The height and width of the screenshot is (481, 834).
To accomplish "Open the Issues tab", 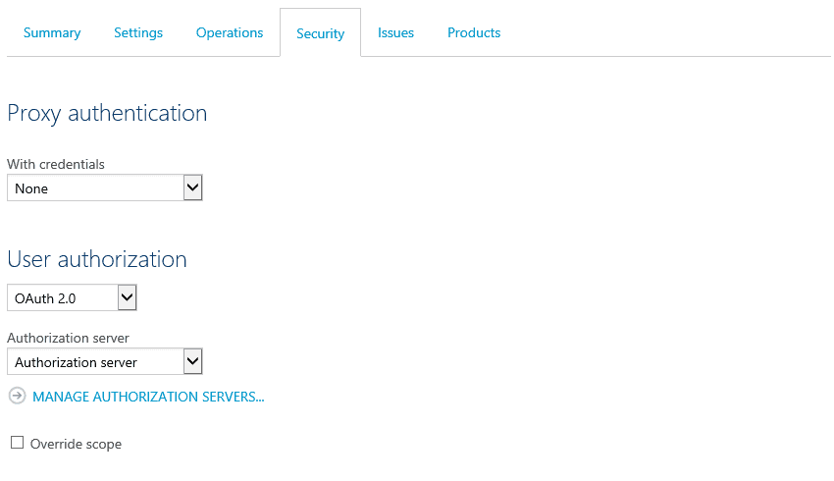I will pos(395,32).
